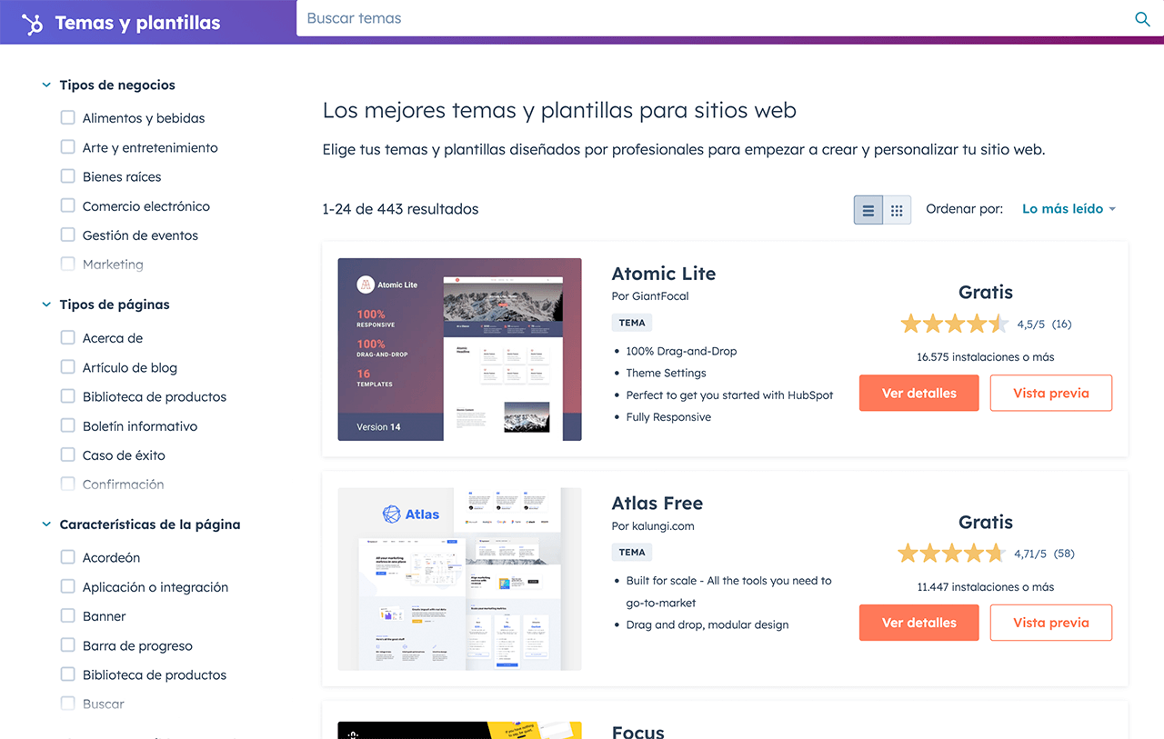Click Por GiantFocal author text
The image size is (1164, 739).
pos(650,296)
